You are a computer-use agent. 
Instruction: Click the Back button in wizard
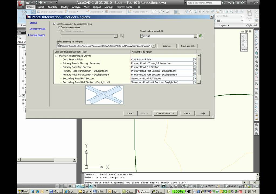point(131,113)
